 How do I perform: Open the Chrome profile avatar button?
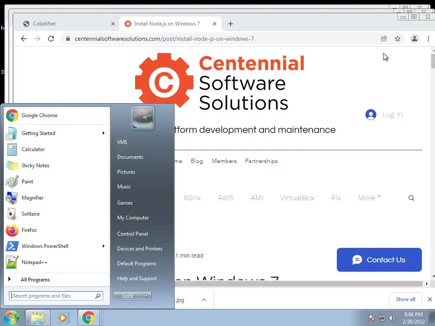click(415, 39)
